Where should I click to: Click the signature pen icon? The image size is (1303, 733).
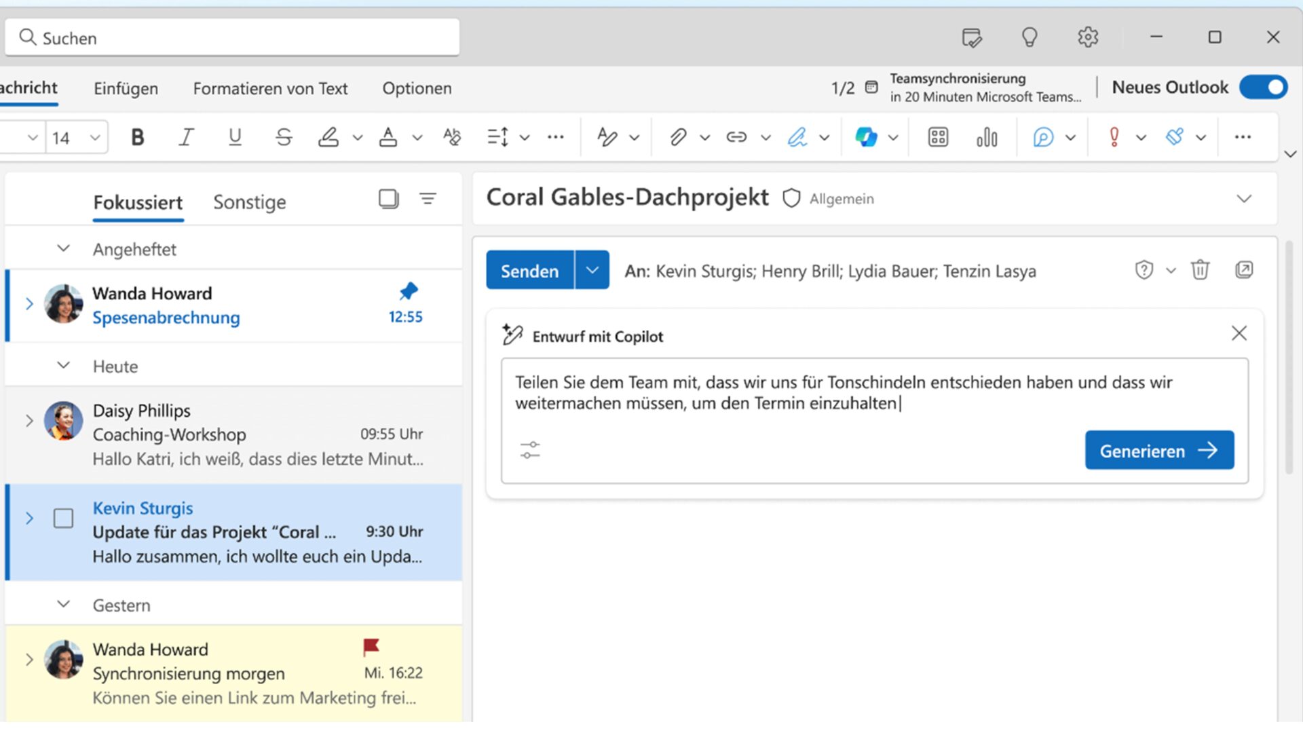coord(797,138)
